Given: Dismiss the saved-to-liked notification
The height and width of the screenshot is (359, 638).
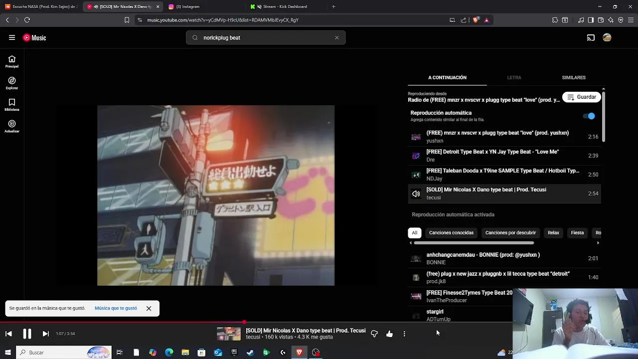Looking at the screenshot, I should coord(149,308).
